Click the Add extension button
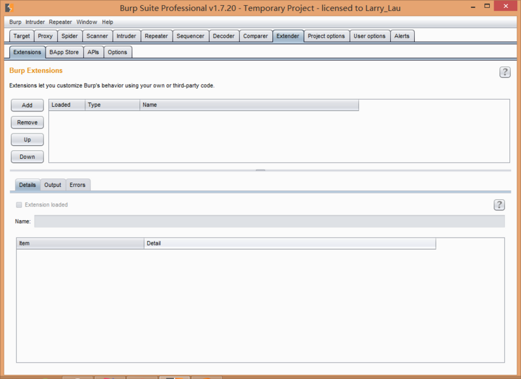Viewport: 521px width, 379px height. (x=27, y=105)
